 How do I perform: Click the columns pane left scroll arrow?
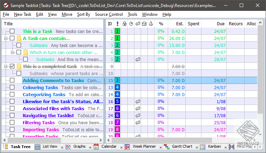[x=108, y=140]
